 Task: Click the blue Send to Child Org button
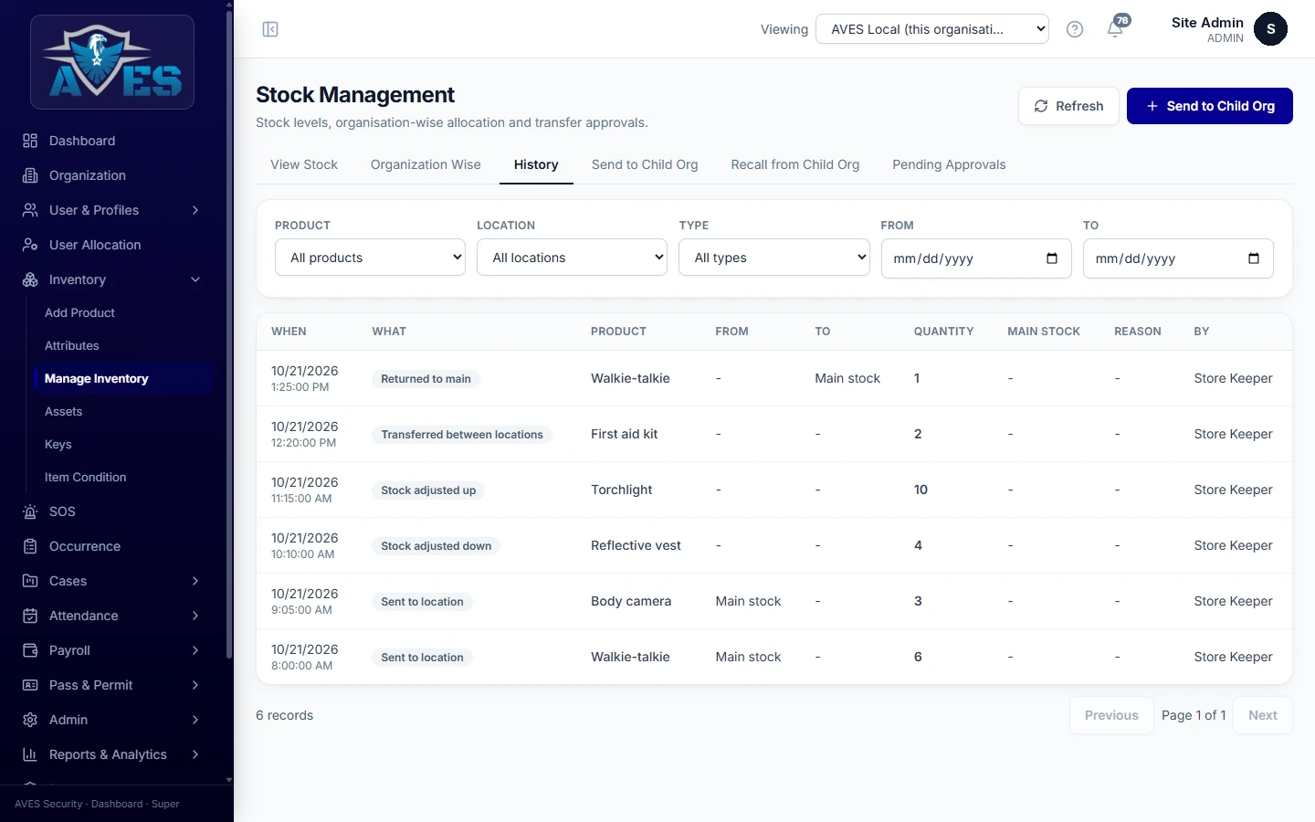(1210, 106)
